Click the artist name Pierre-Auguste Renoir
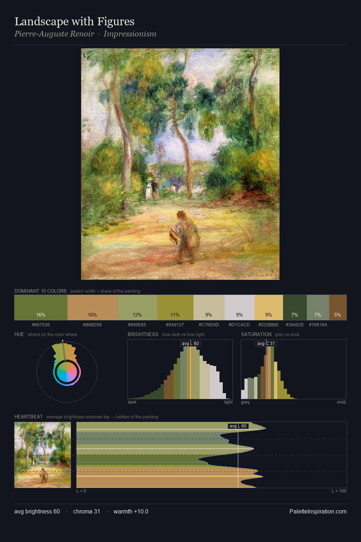The image size is (361, 542). click(x=54, y=34)
